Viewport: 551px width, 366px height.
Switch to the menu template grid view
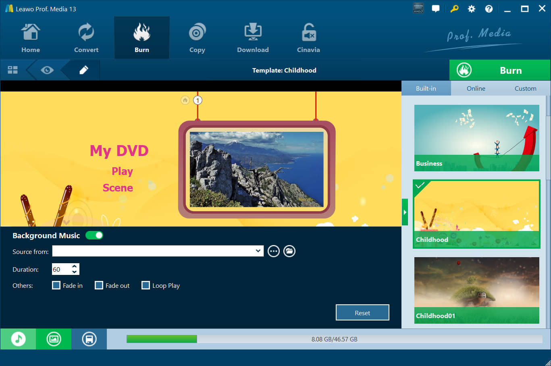[x=13, y=70]
